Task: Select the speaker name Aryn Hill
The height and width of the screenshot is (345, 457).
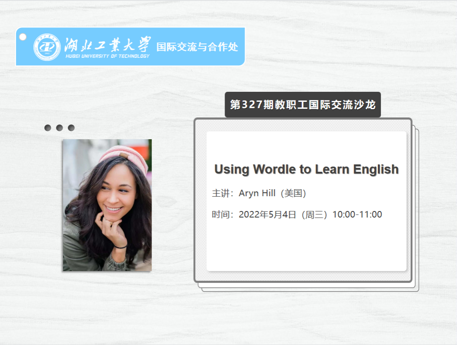Action: coord(257,193)
